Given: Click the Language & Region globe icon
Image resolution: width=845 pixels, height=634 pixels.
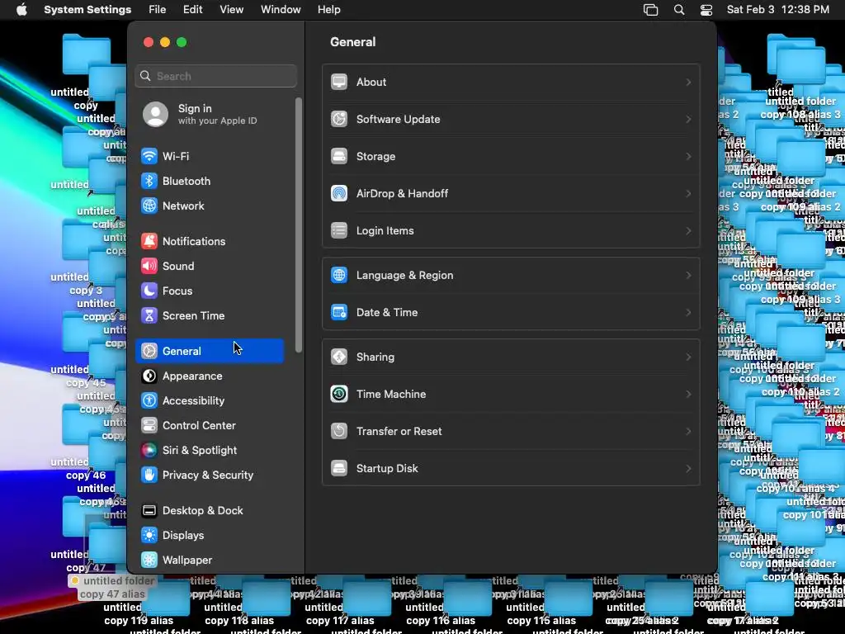Looking at the screenshot, I should [339, 276].
